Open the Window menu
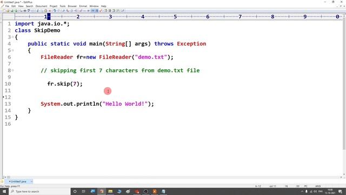The image size is (346, 195). click(x=94, y=6)
